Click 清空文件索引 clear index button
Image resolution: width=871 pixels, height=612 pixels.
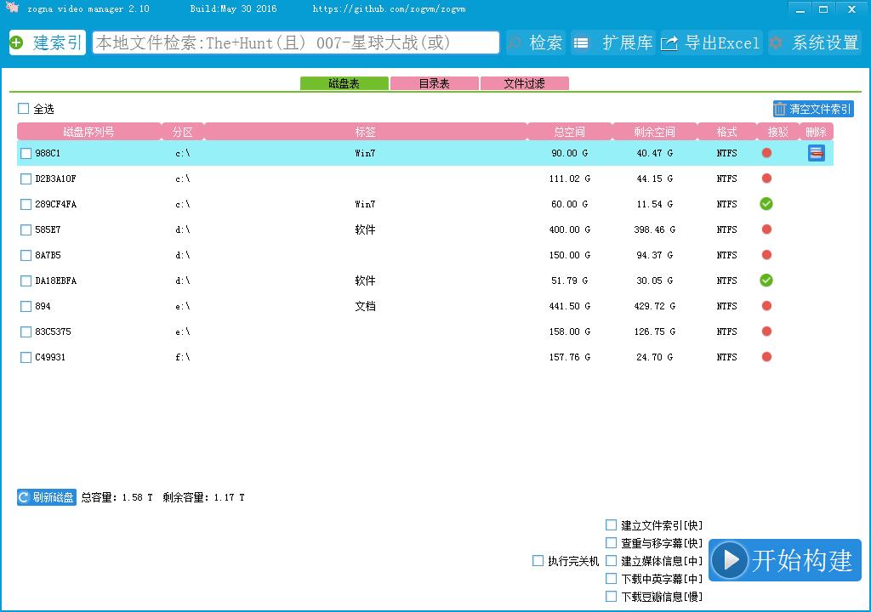pos(813,109)
